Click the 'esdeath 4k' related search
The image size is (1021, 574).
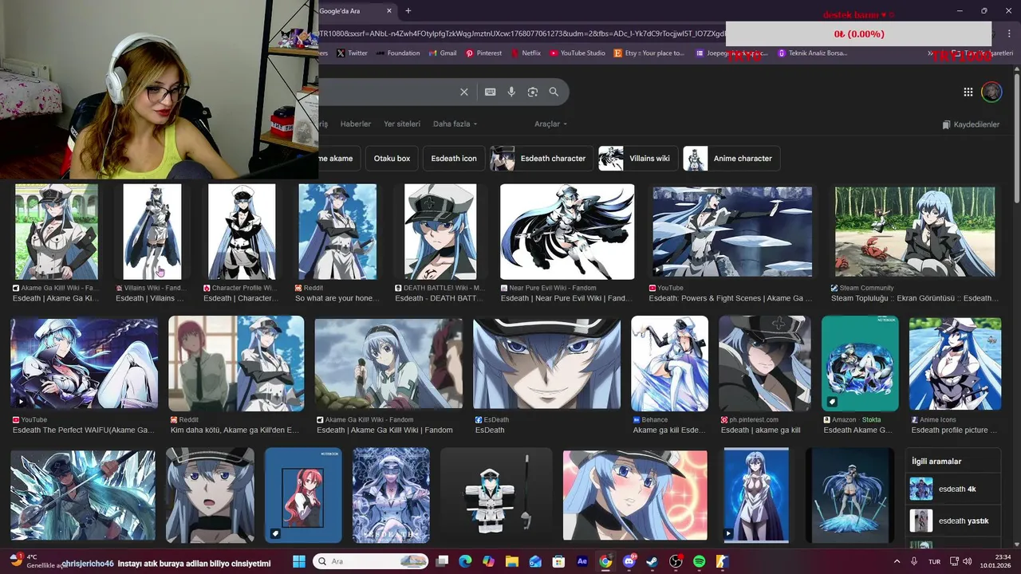click(x=954, y=489)
